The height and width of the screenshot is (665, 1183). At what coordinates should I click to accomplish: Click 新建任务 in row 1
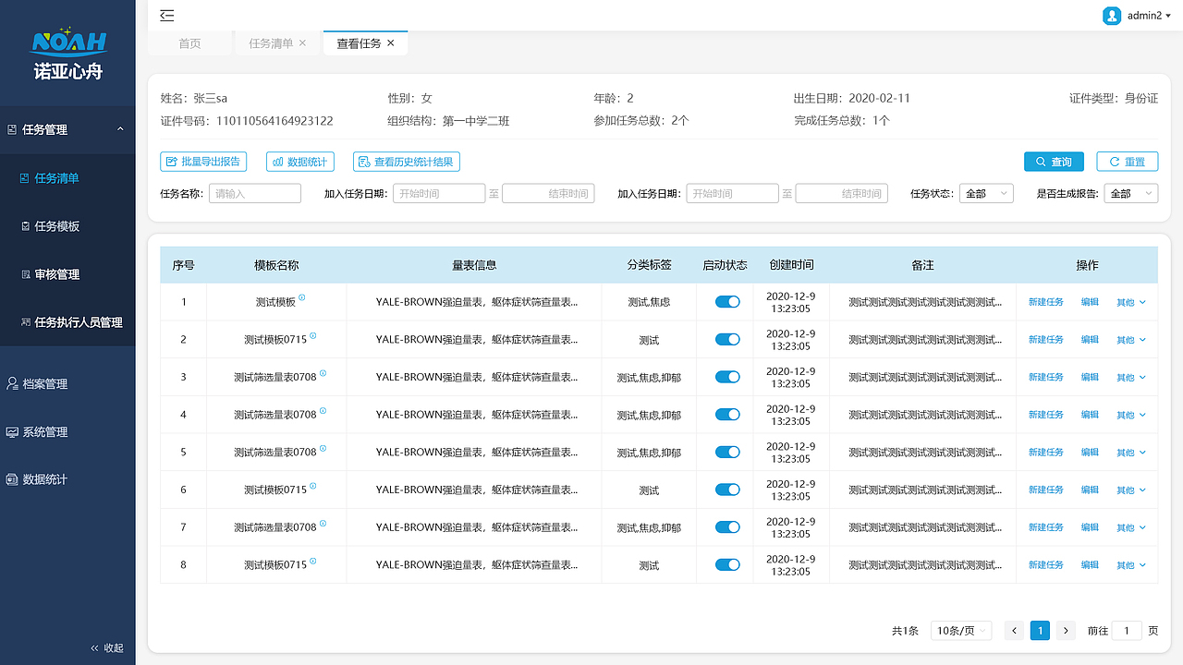pos(1046,302)
